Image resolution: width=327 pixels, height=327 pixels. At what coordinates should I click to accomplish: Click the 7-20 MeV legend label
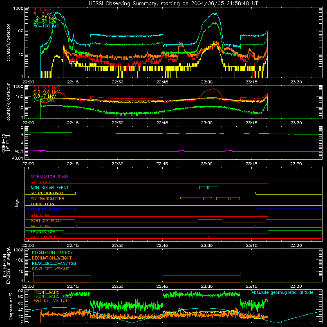click(44, 100)
